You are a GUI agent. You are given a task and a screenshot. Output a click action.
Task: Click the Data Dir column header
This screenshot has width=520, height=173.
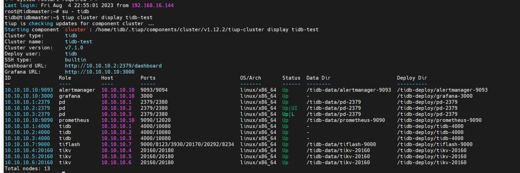(x=318, y=78)
